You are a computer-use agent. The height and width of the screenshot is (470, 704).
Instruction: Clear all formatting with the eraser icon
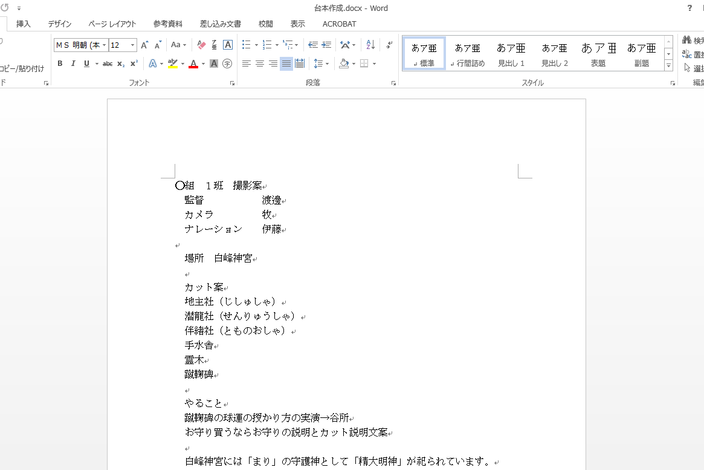coord(201,45)
